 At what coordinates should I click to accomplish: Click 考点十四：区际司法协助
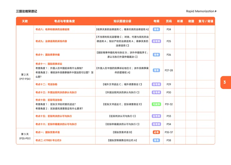pos(49,100)
